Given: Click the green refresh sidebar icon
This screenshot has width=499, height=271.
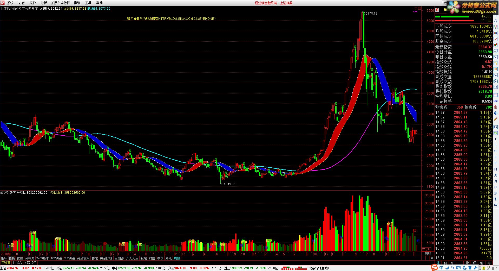Looking at the screenshot, I should pos(496,133).
